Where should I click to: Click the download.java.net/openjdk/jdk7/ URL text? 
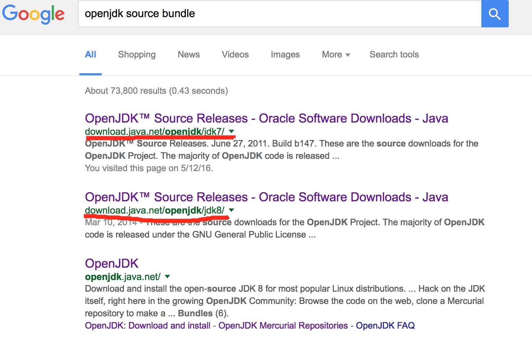coord(155,131)
